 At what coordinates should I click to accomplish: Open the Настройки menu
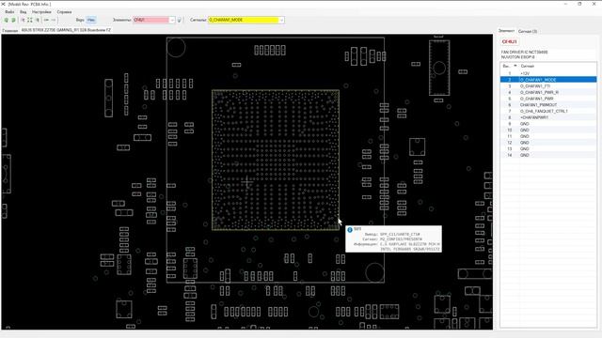click(41, 12)
